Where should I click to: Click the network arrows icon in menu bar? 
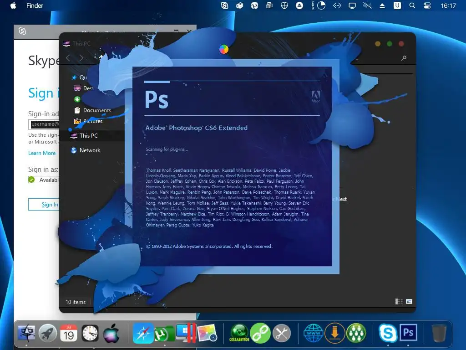point(337,5)
